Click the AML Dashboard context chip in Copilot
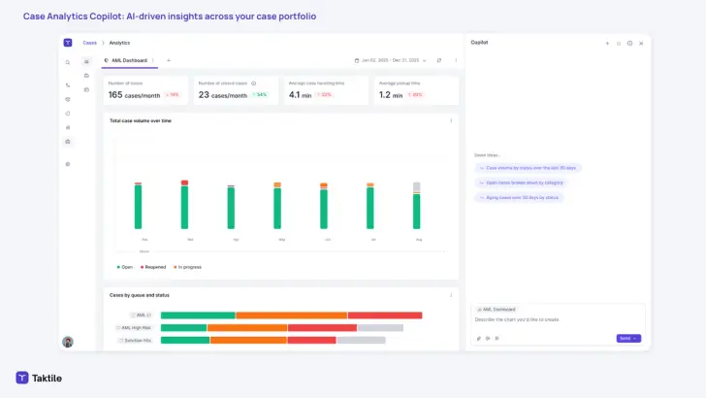This screenshot has width=706, height=398. coord(497,310)
